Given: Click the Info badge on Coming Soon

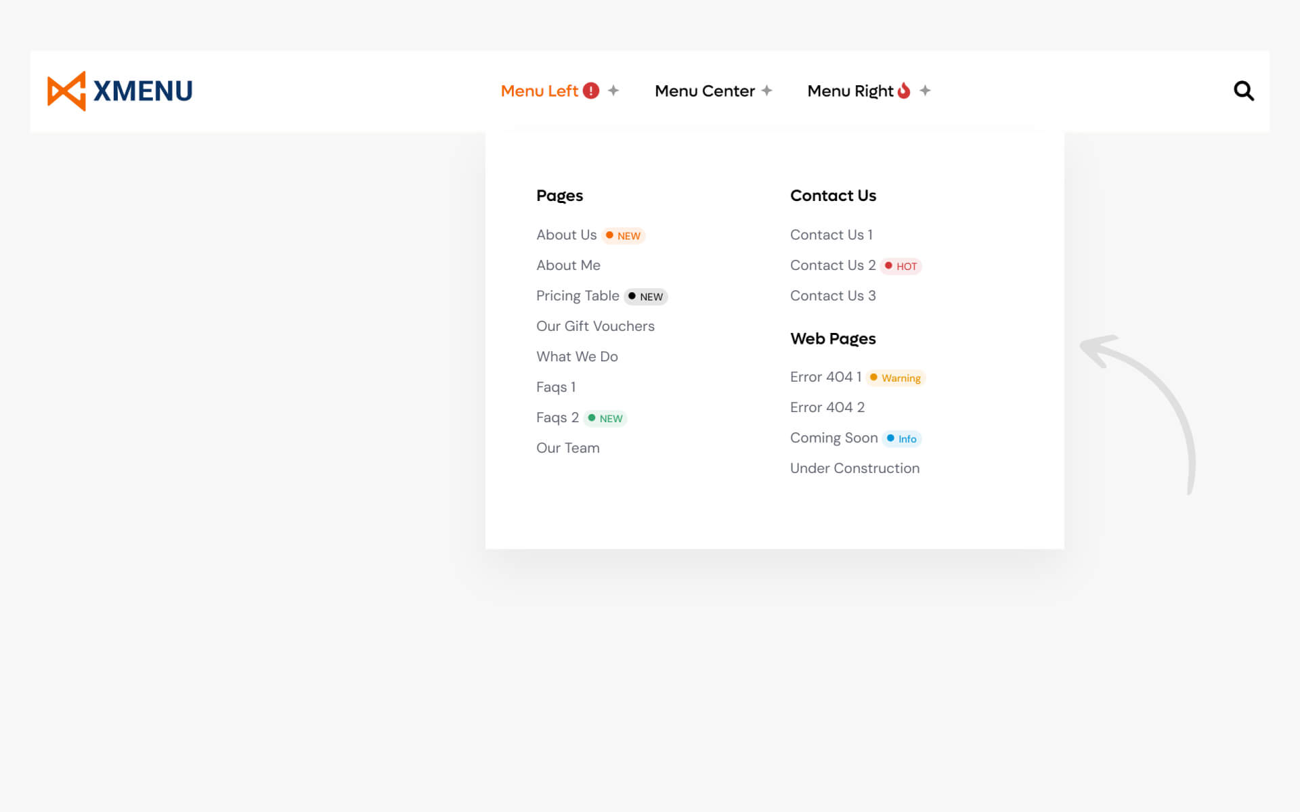Looking at the screenshot, I should (x=902, y=438).
